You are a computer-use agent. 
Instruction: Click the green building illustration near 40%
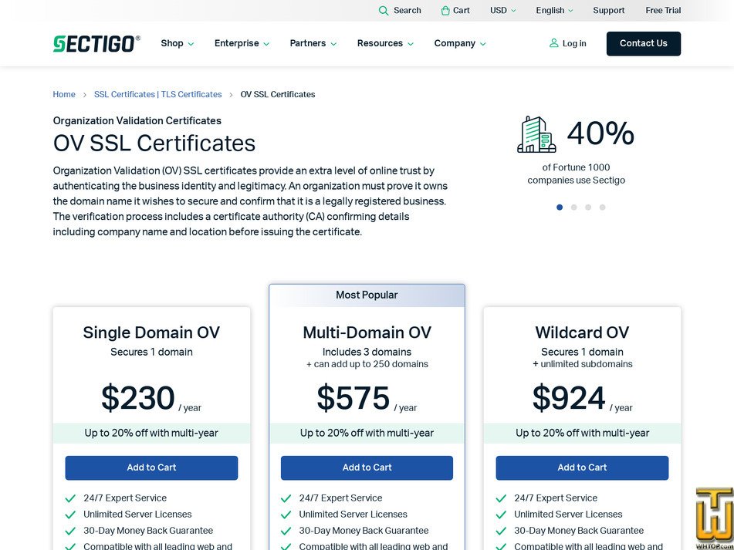pyautogui.click(x=536, y=134)
